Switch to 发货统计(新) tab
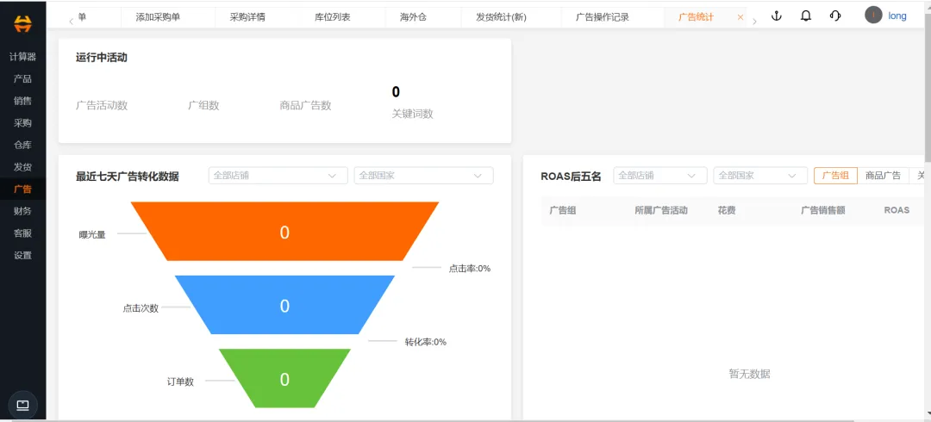 coord(501,17)
